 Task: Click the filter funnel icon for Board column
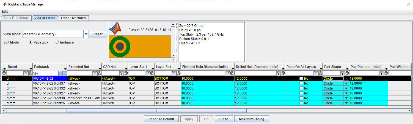pos(26,73)
